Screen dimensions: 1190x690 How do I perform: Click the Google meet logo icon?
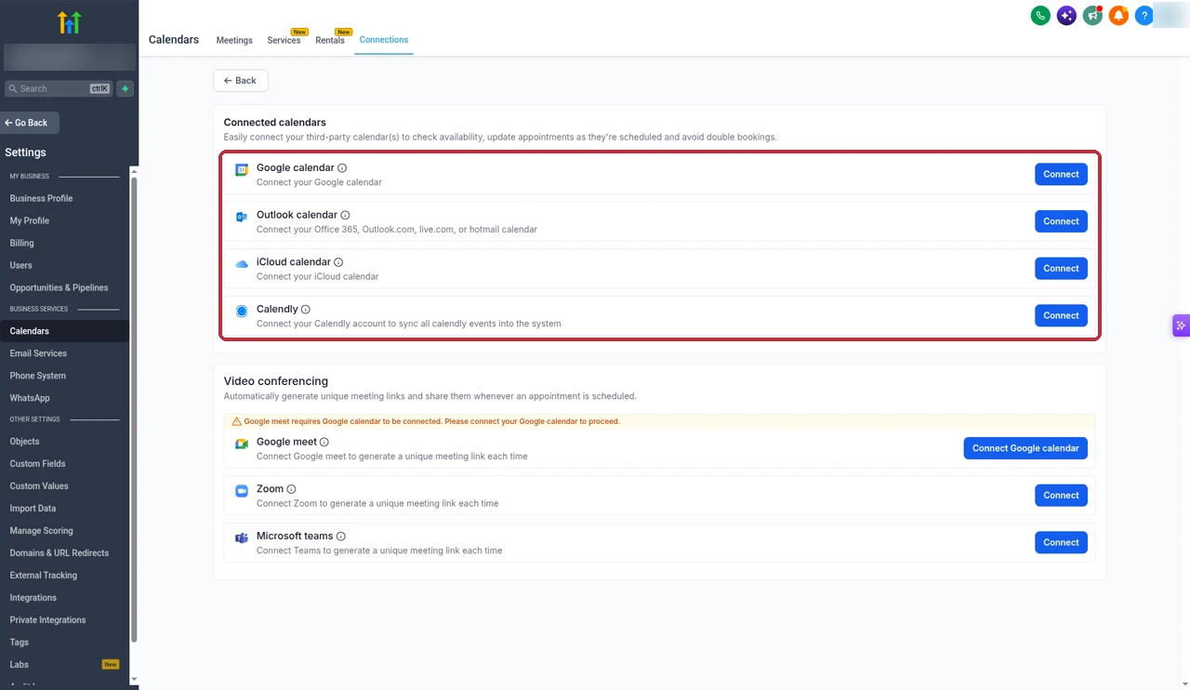tap(242, 444)
